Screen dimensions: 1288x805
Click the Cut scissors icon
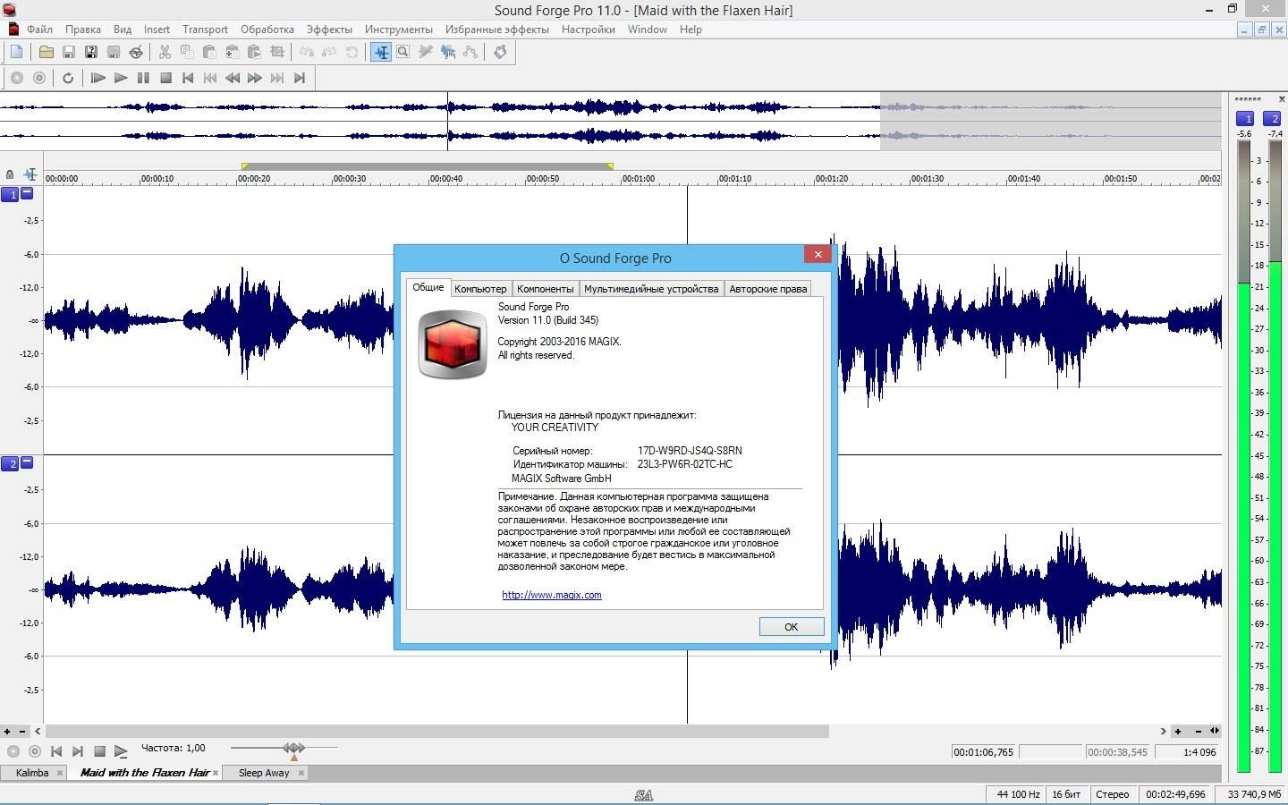165,52
